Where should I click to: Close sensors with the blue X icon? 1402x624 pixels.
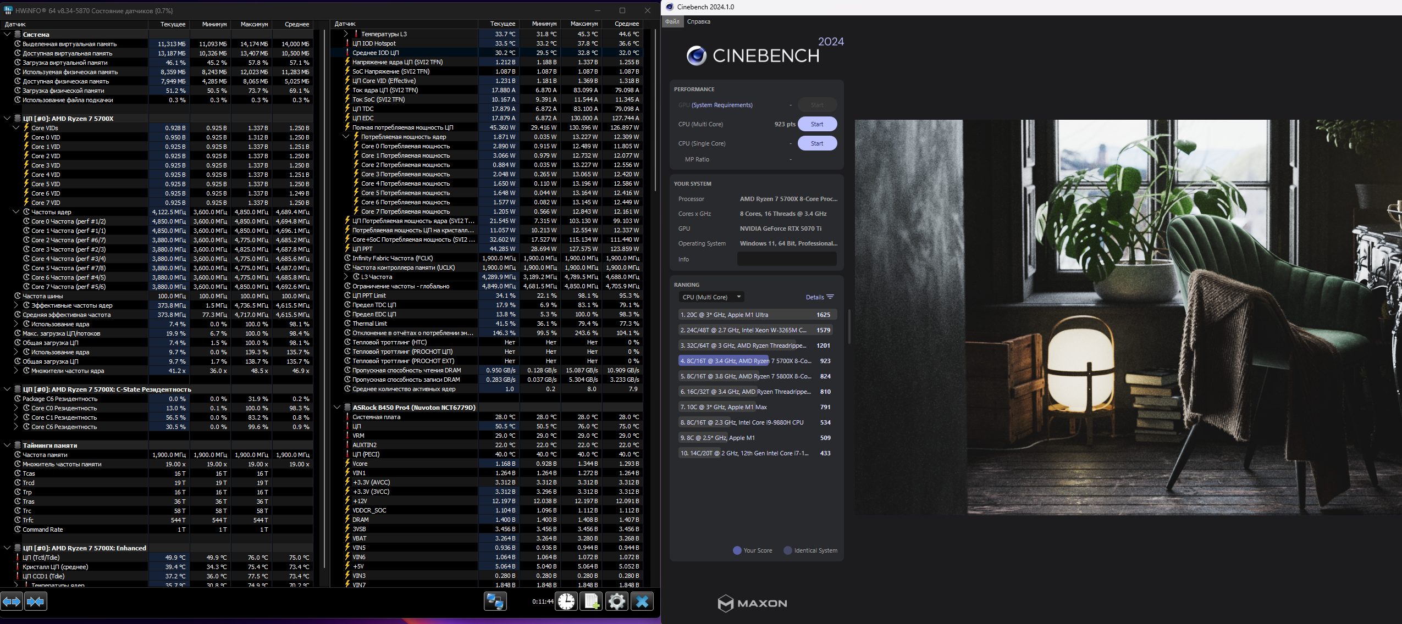642,601
